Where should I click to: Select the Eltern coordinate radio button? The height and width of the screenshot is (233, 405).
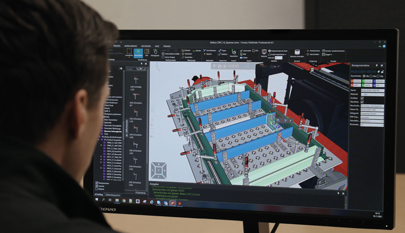(371, 76)
